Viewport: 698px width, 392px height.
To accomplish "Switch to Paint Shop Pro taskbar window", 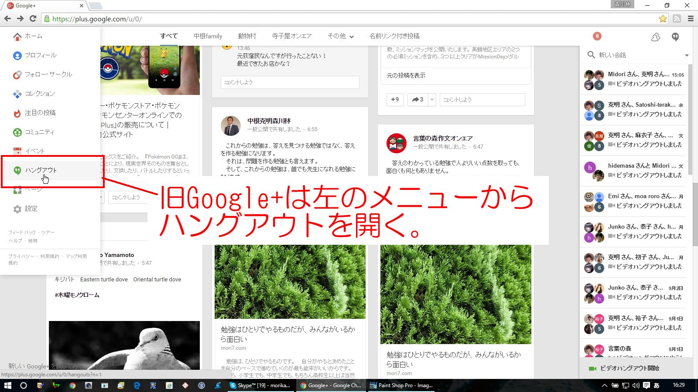I will click(402, 385).
